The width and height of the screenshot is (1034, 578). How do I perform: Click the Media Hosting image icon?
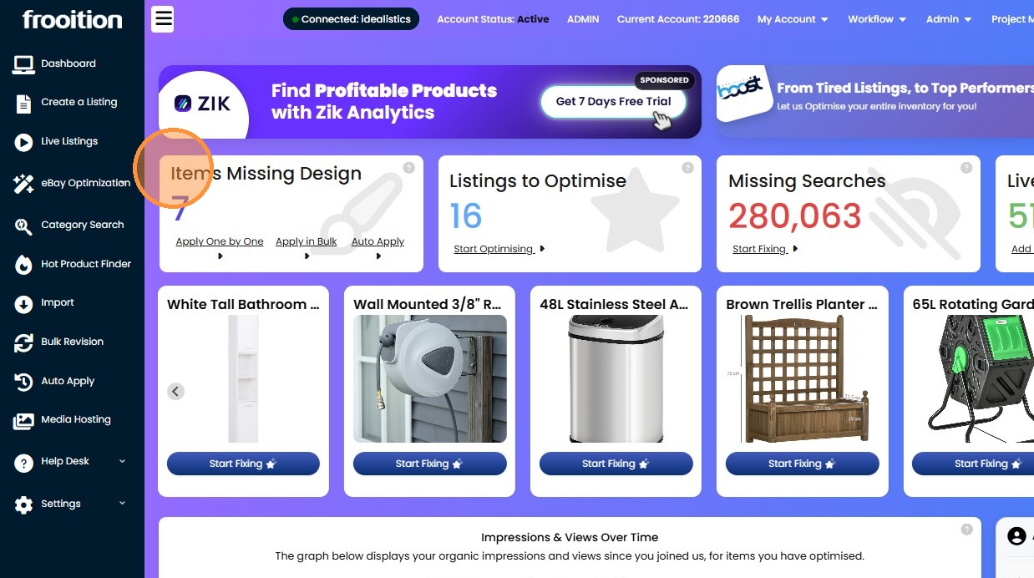pyautogui.click(x=23, y=420)
